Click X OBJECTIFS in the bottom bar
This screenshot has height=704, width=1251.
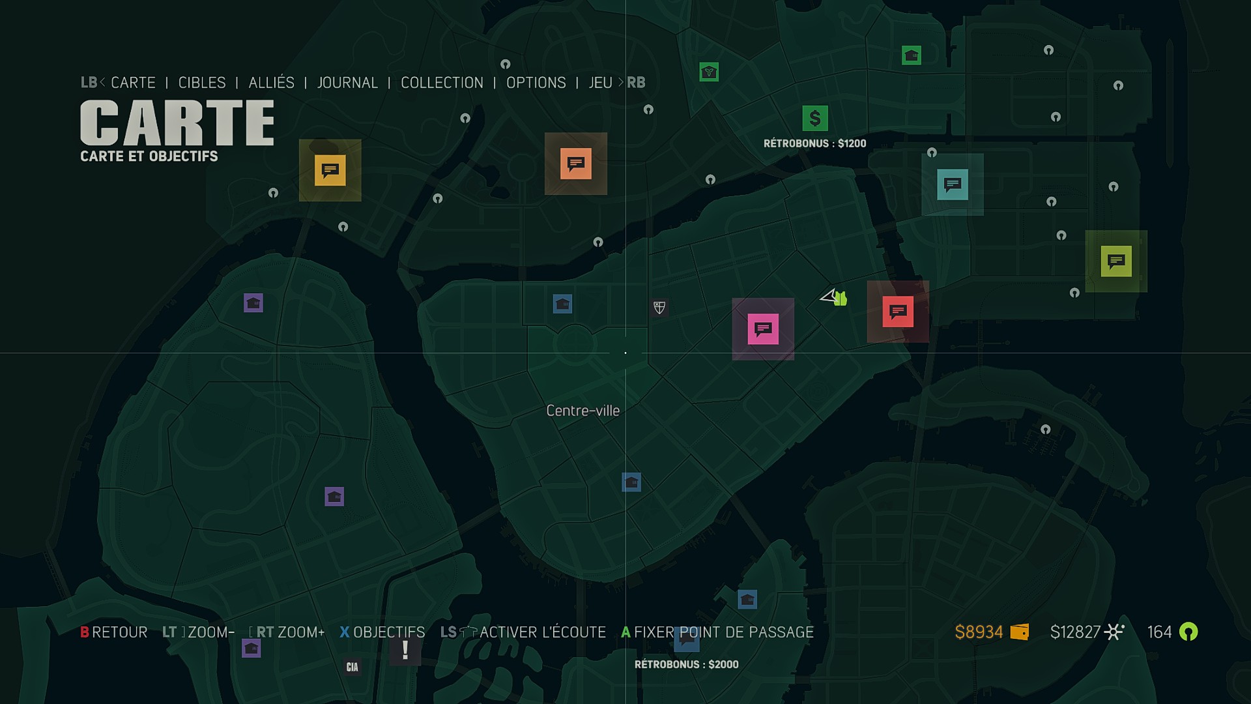pos(383,632)
